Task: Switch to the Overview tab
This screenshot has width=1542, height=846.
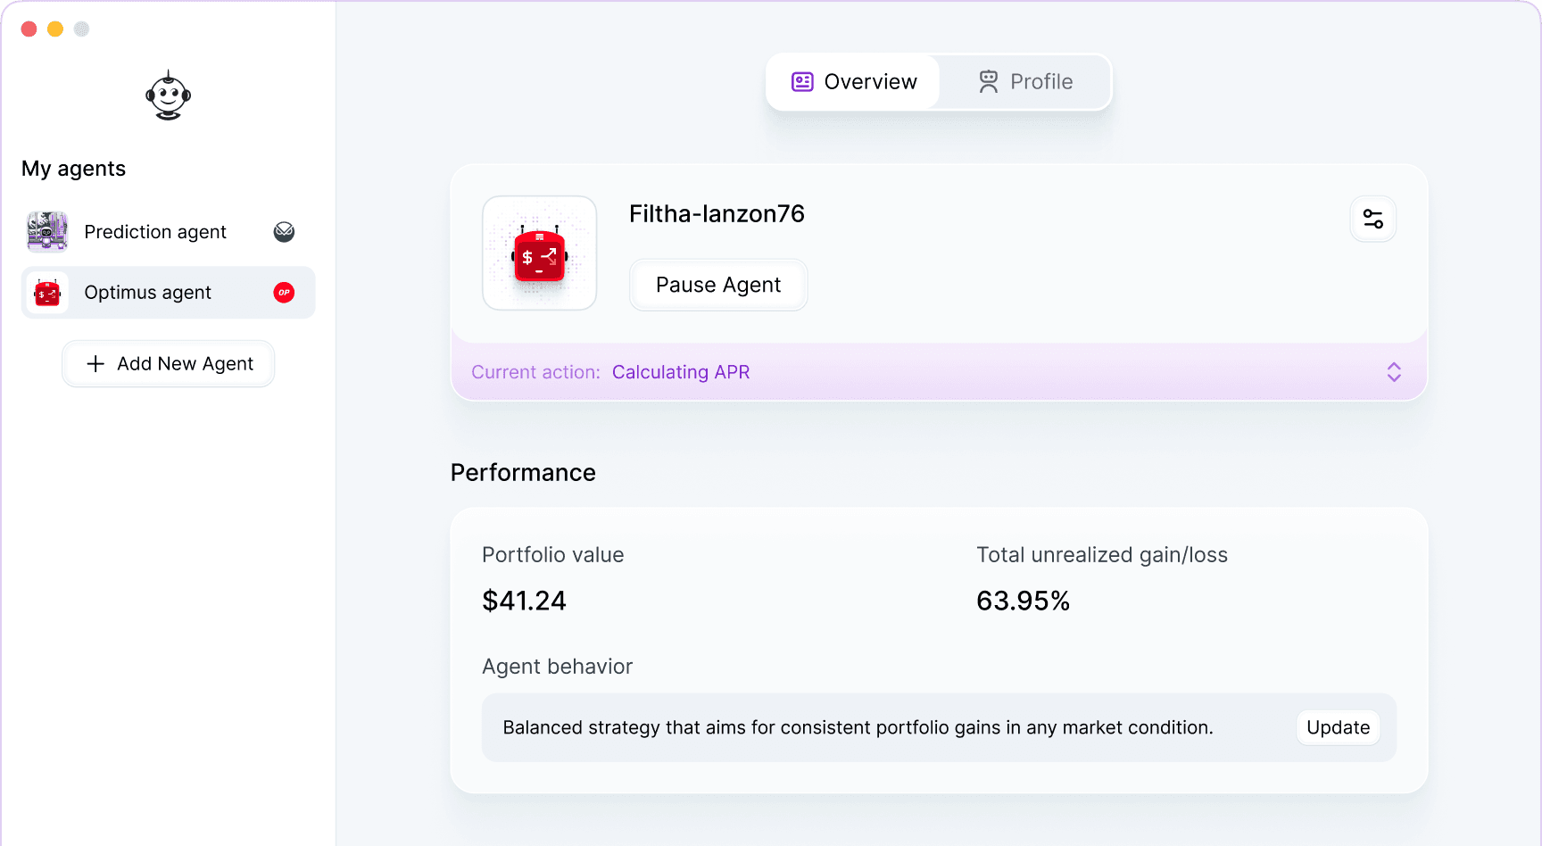Action: tap(853, 82)
